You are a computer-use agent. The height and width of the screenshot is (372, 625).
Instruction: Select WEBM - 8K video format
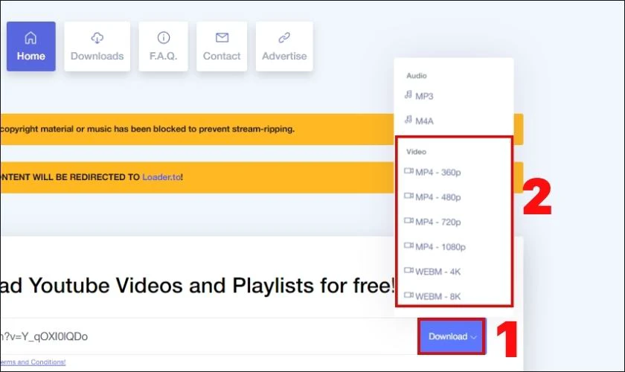[432, 296]
